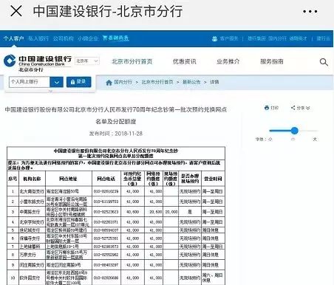This screenshot has width=334, height=285.
Task: Open the 优惠资讯 menu
Action: pos(185,61)
